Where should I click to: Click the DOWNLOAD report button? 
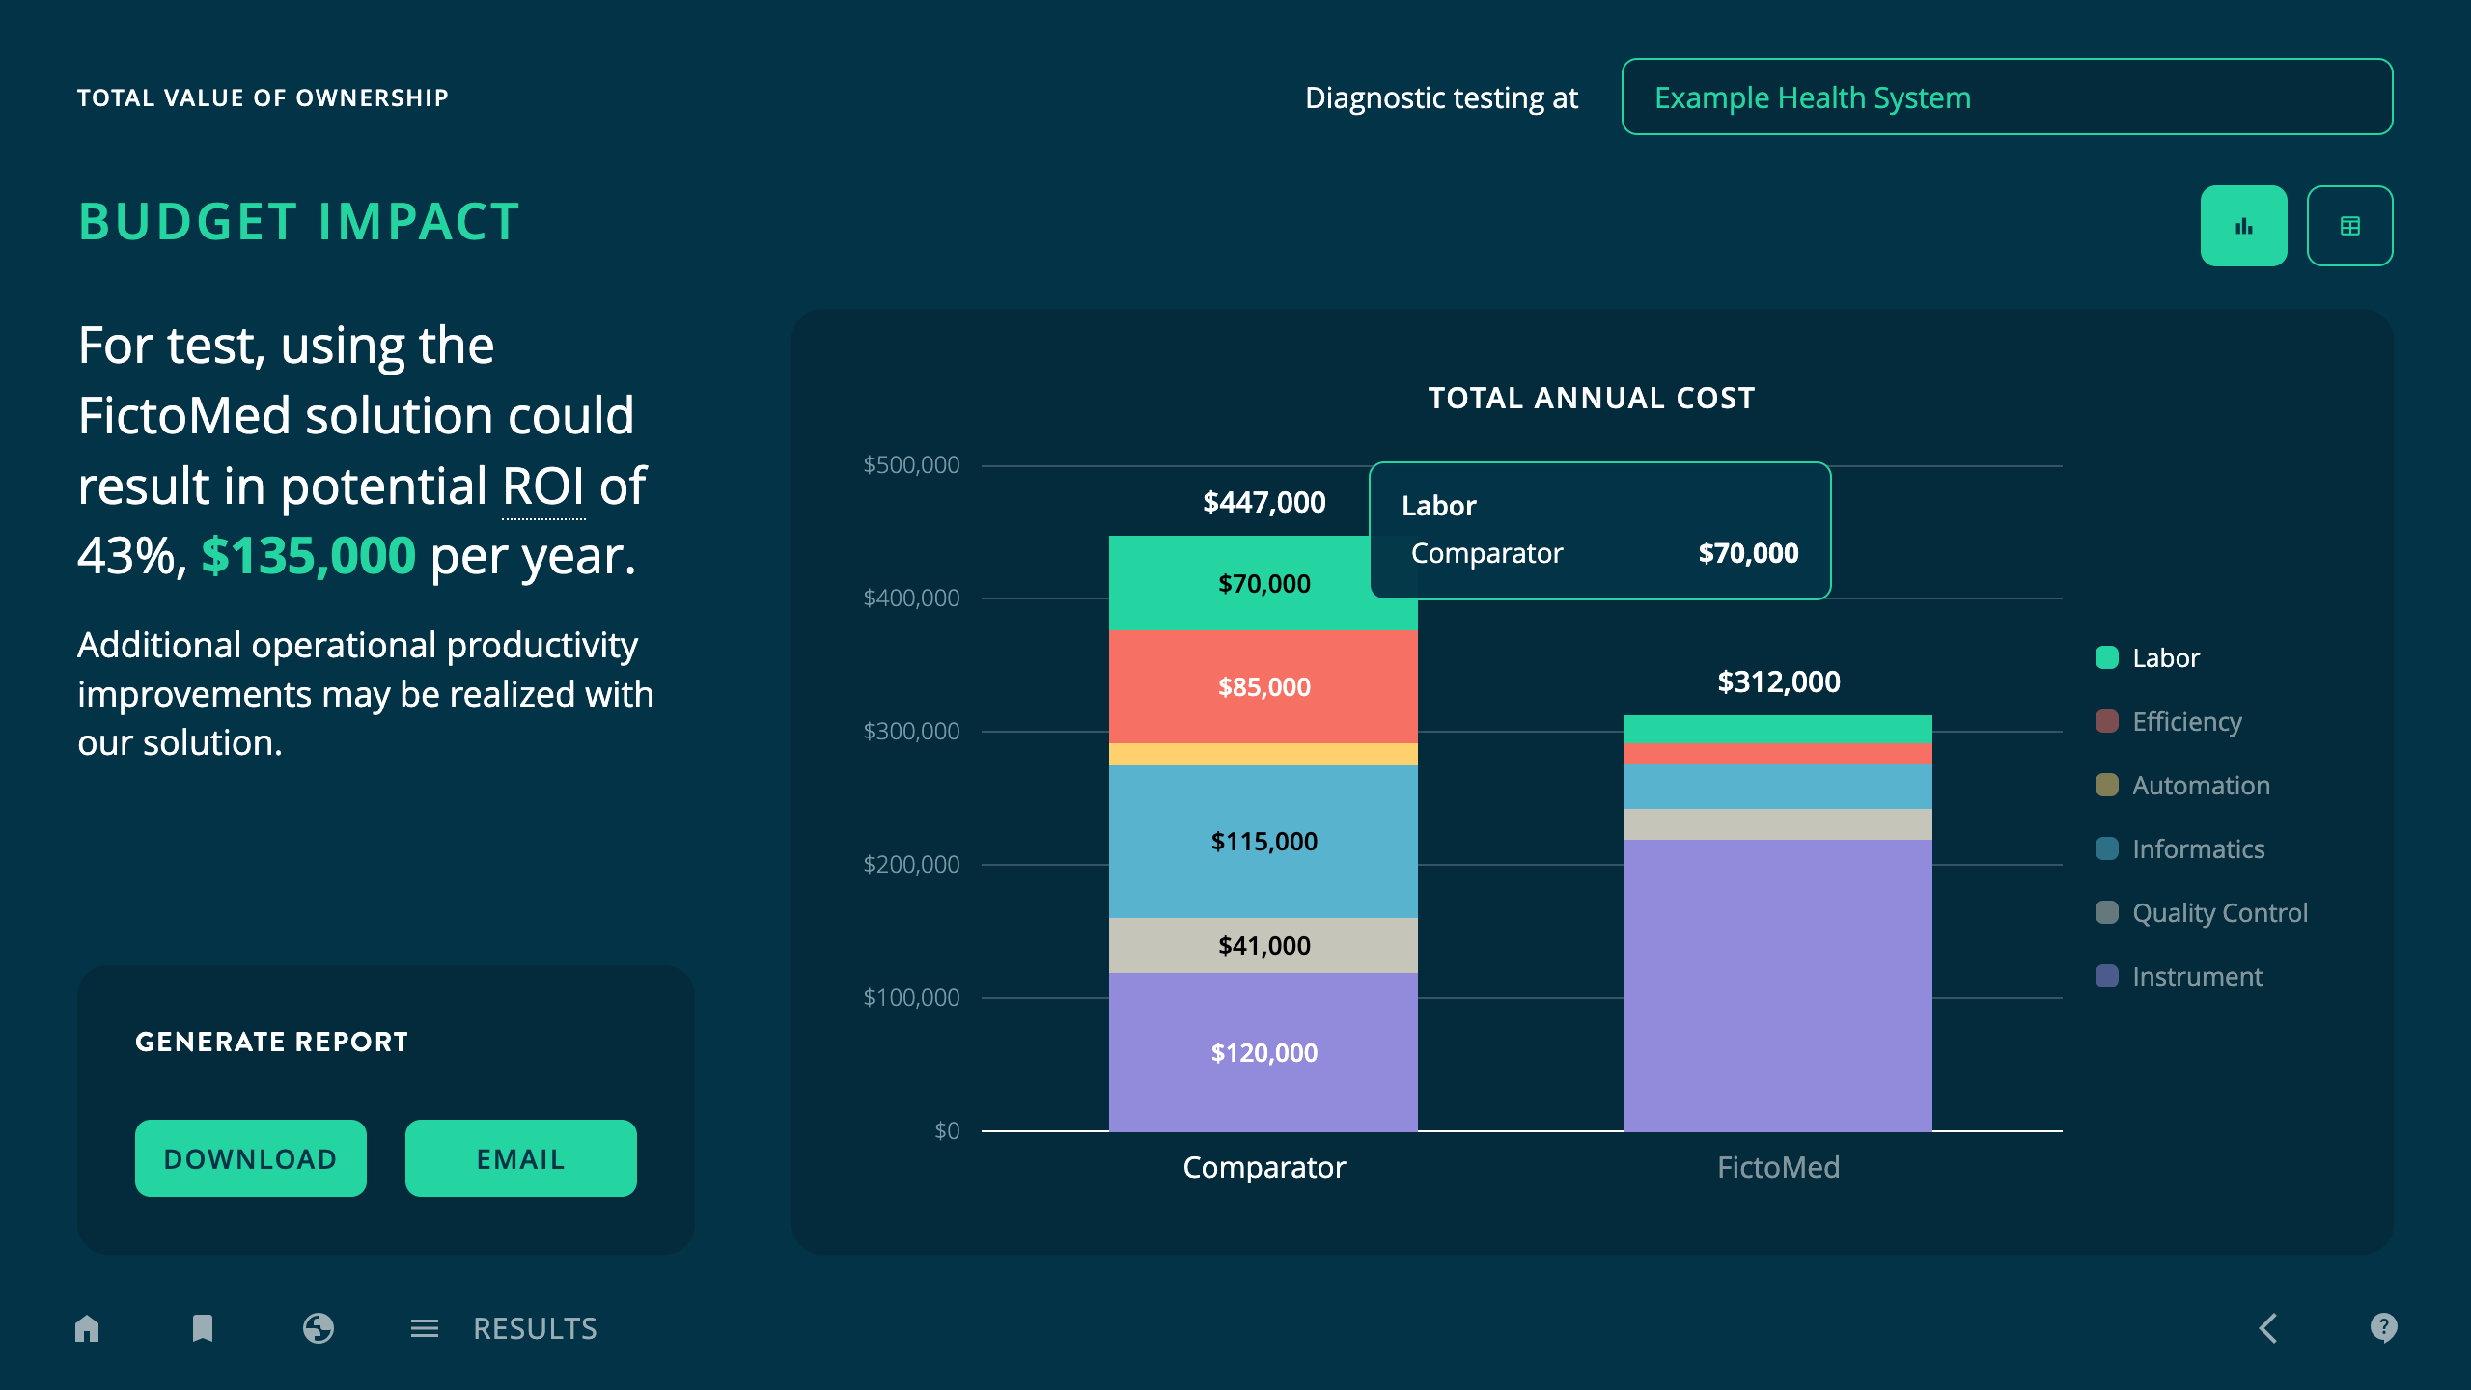pyautogui.click(x=250, y=1157)
